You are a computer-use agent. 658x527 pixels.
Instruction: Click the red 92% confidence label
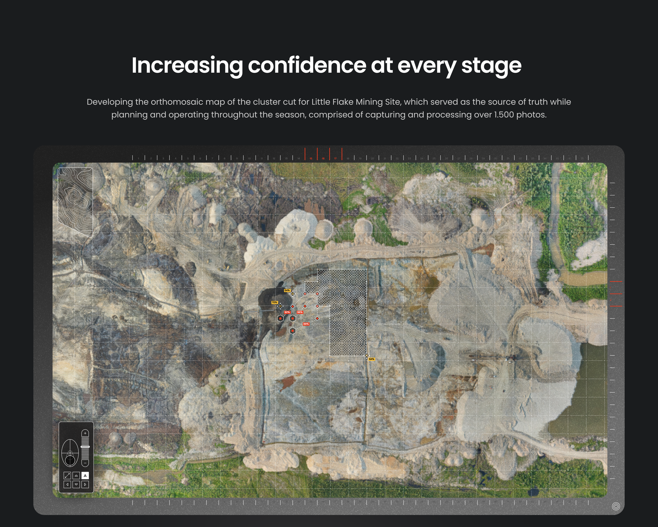287,312
